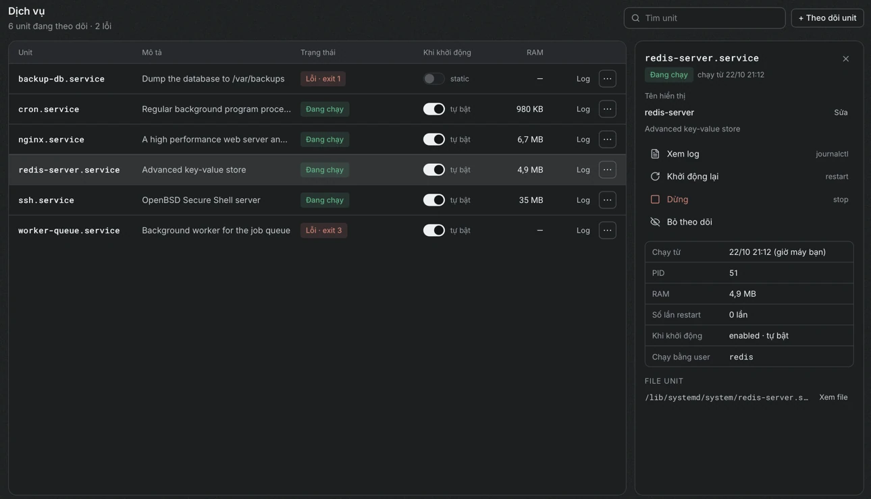Click the Khởi động lại restart icon
Image resolution: width=871 pixels, height=499 pixels.
(x=655, y=177)
